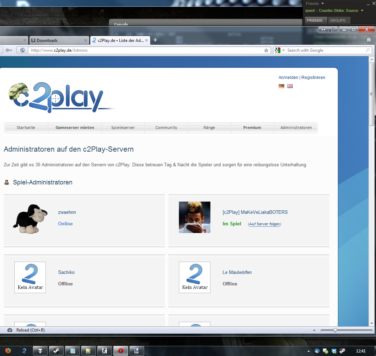376x356 pixels.
Task: Click the Search with Google field
Action: [x=326, y=50]
